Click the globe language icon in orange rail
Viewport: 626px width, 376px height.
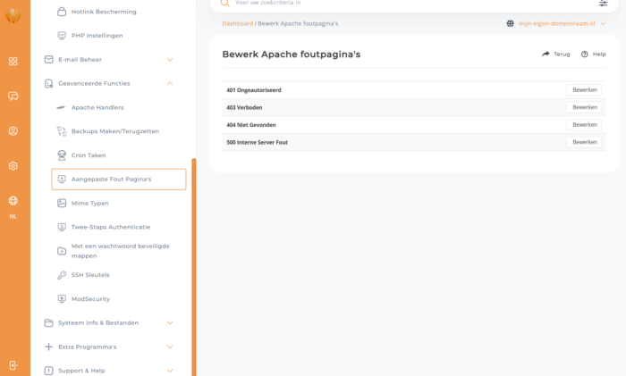(x=13, y=201)
